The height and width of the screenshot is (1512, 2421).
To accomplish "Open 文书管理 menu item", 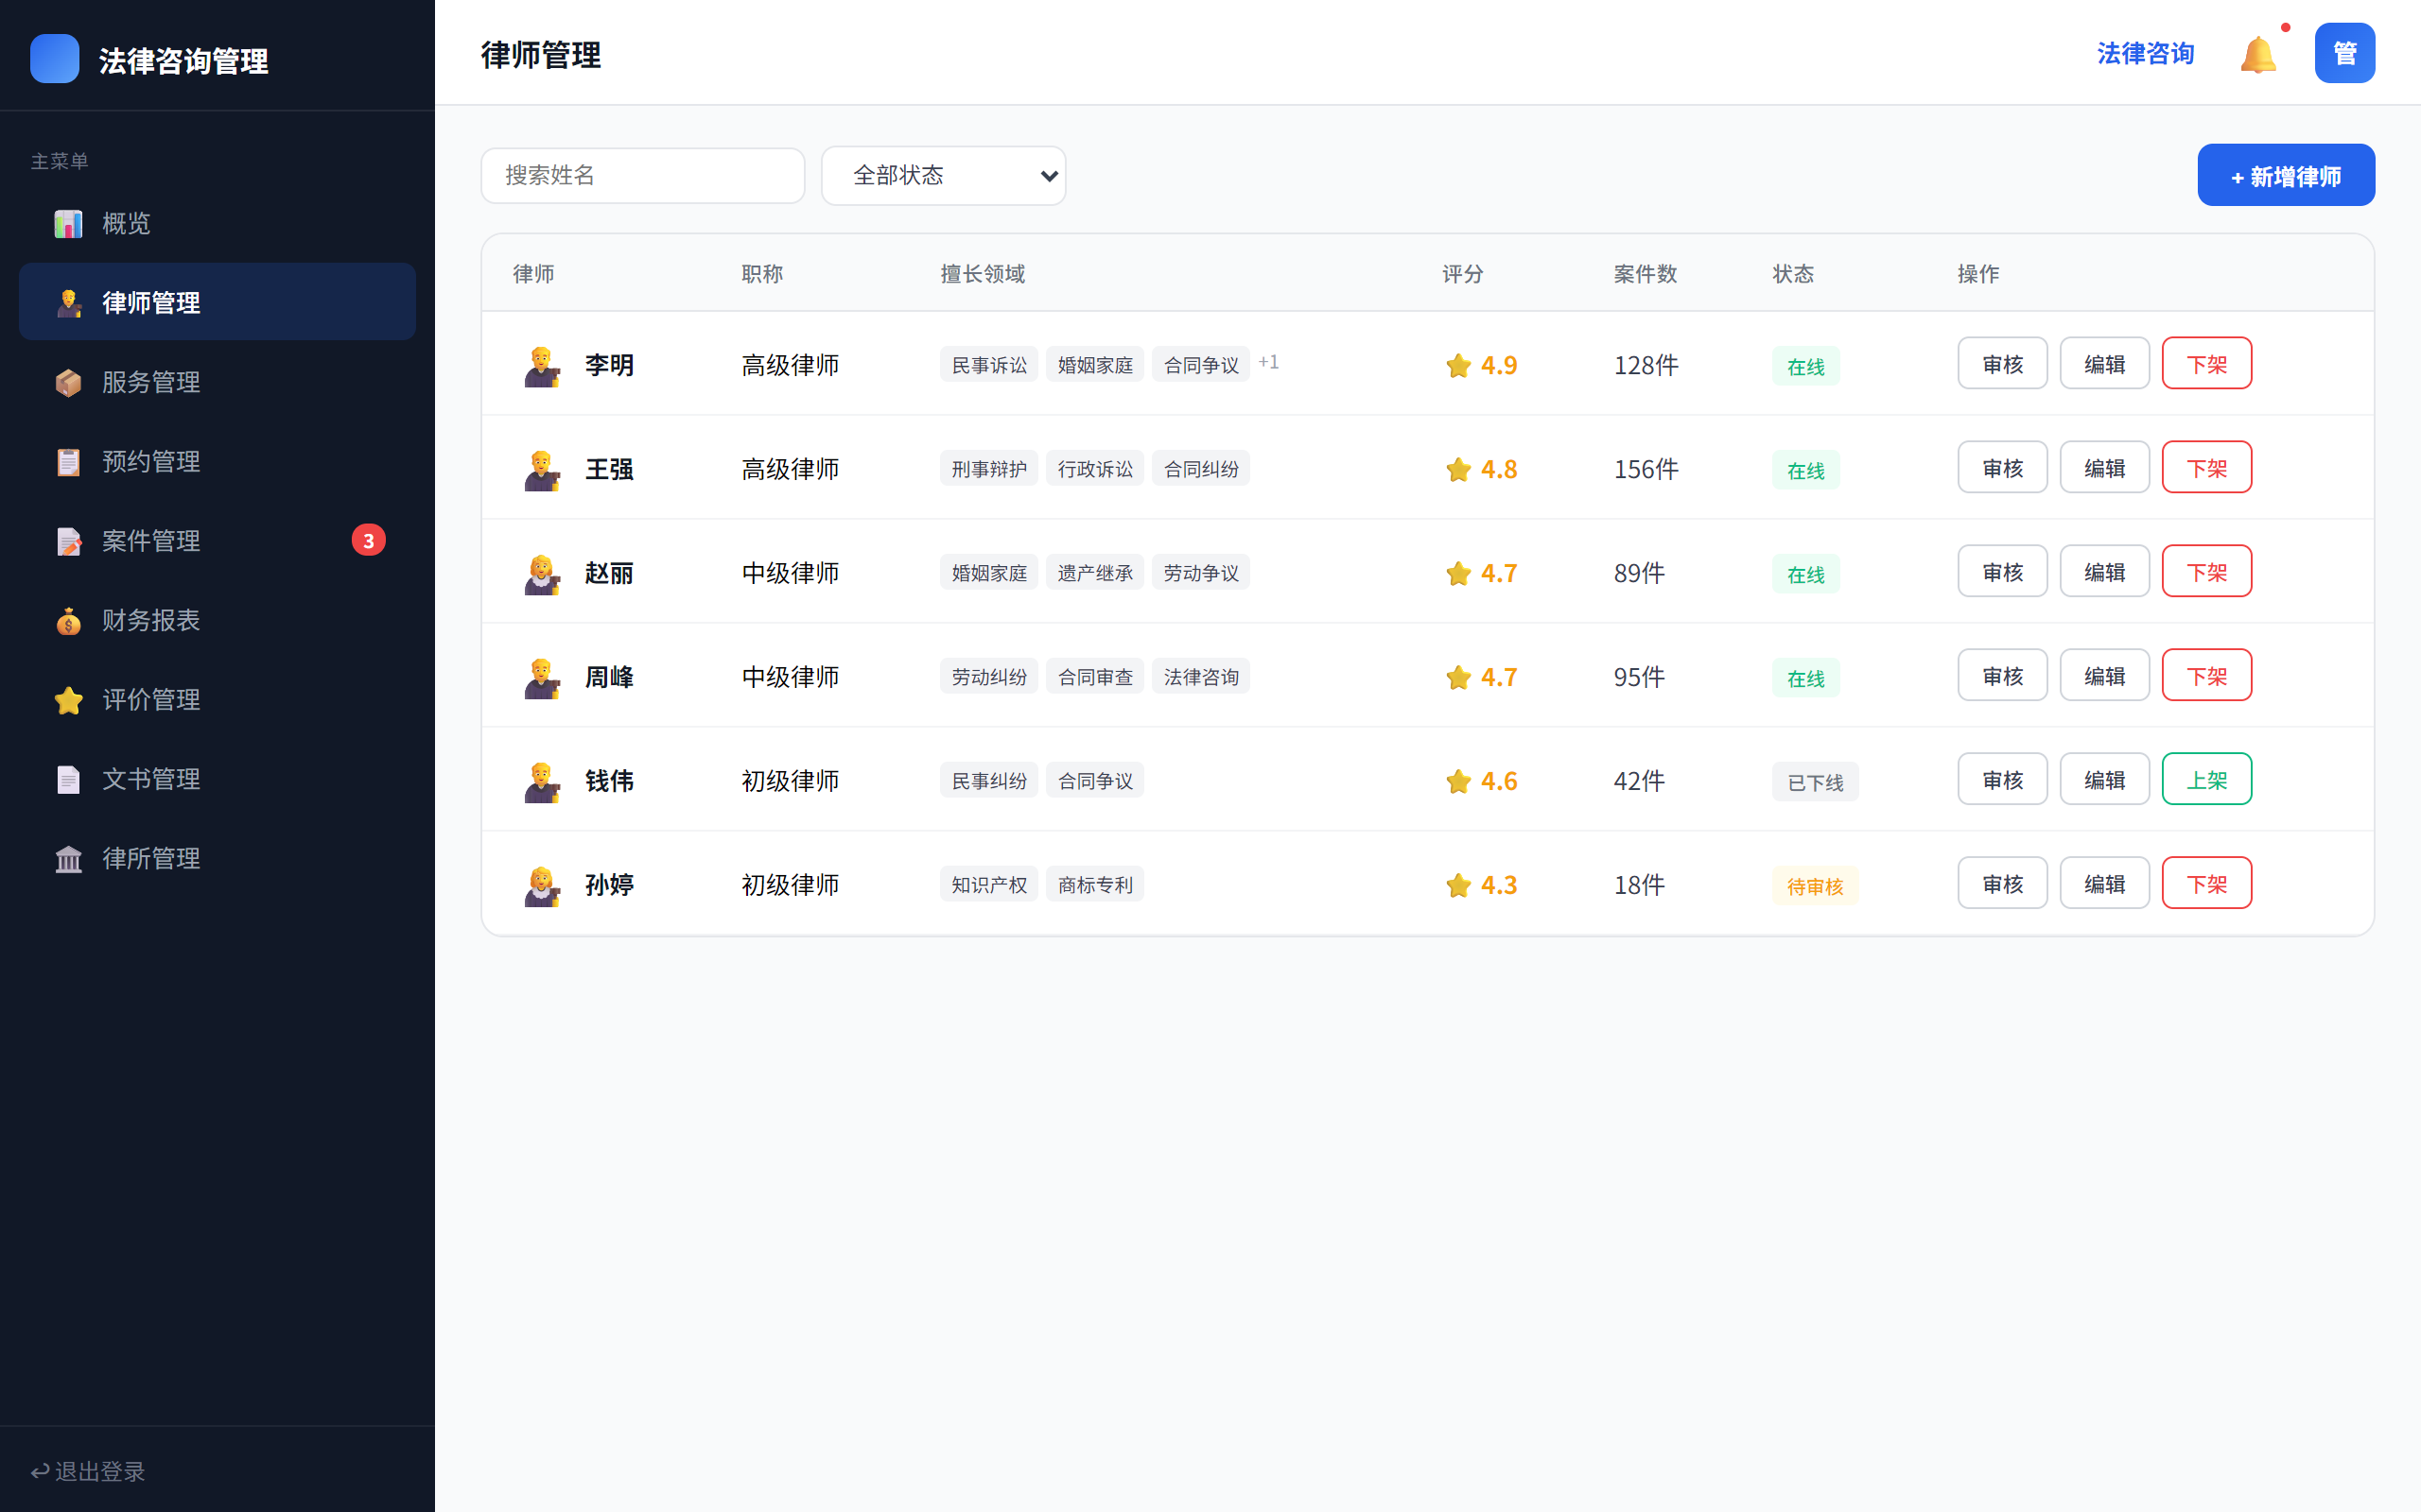I will pyautogui.click(x=218, y=779).
